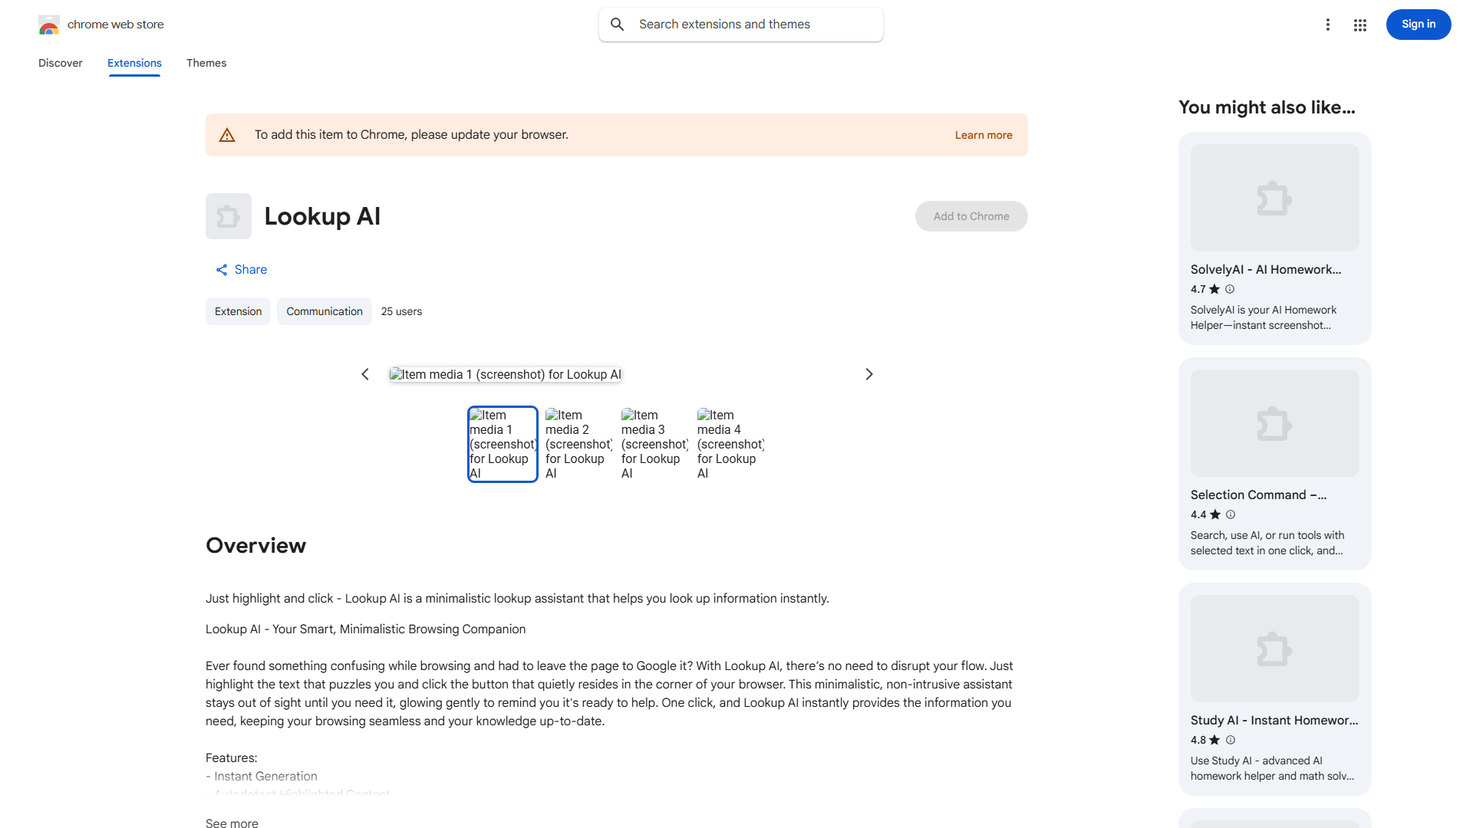Open info icon beside Study AI's 4.8 rating
1473x828 pixels.
[x=1230, y=740]
